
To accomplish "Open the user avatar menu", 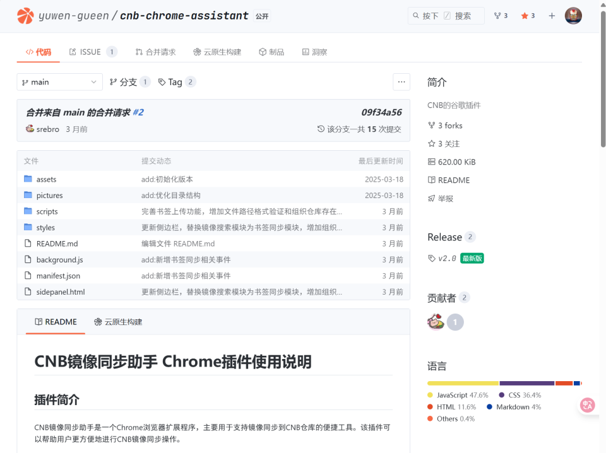I will (x=573, y=16).
